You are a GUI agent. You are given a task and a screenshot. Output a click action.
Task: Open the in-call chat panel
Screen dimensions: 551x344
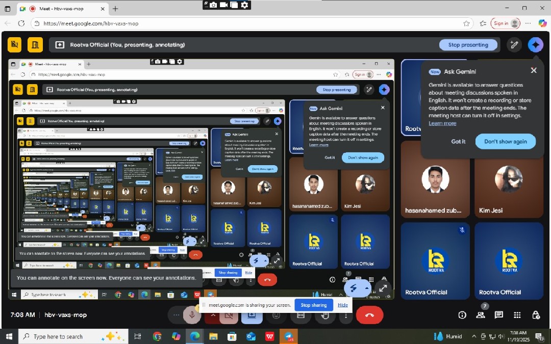coord(499,315)
